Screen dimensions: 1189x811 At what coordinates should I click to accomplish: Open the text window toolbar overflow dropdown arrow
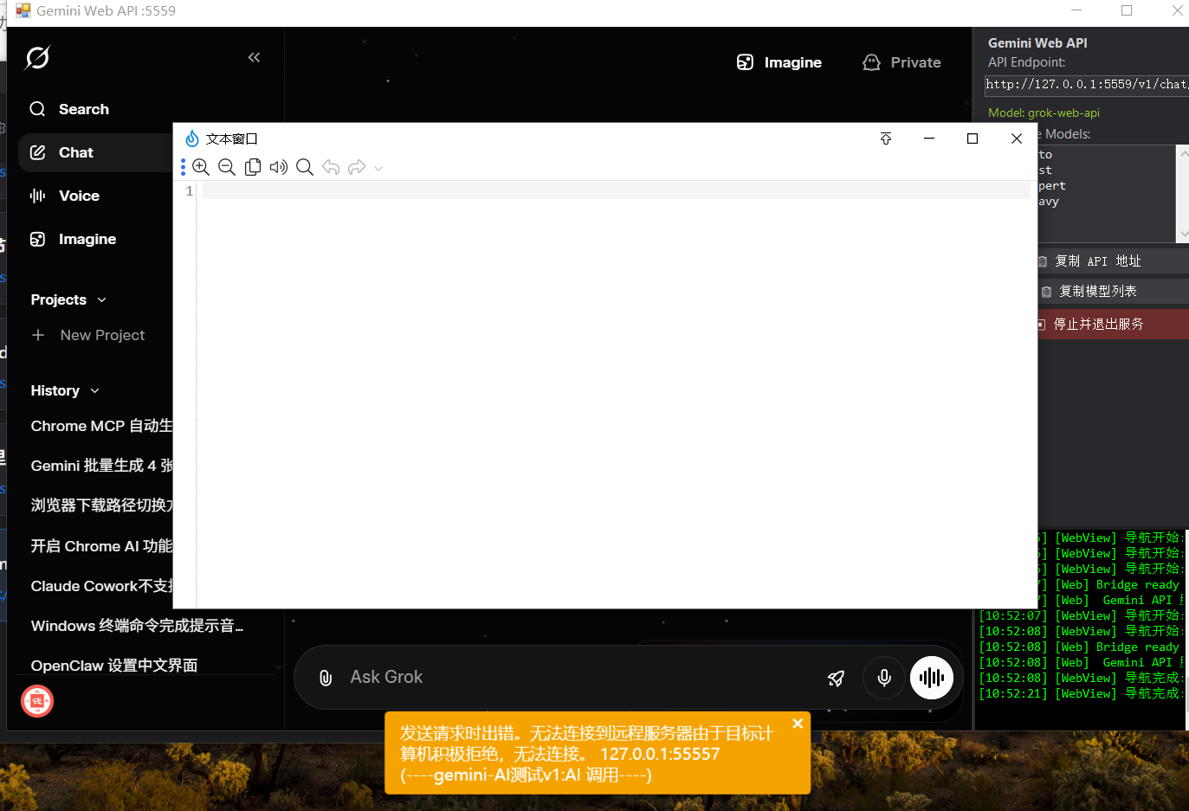[378, 168]
